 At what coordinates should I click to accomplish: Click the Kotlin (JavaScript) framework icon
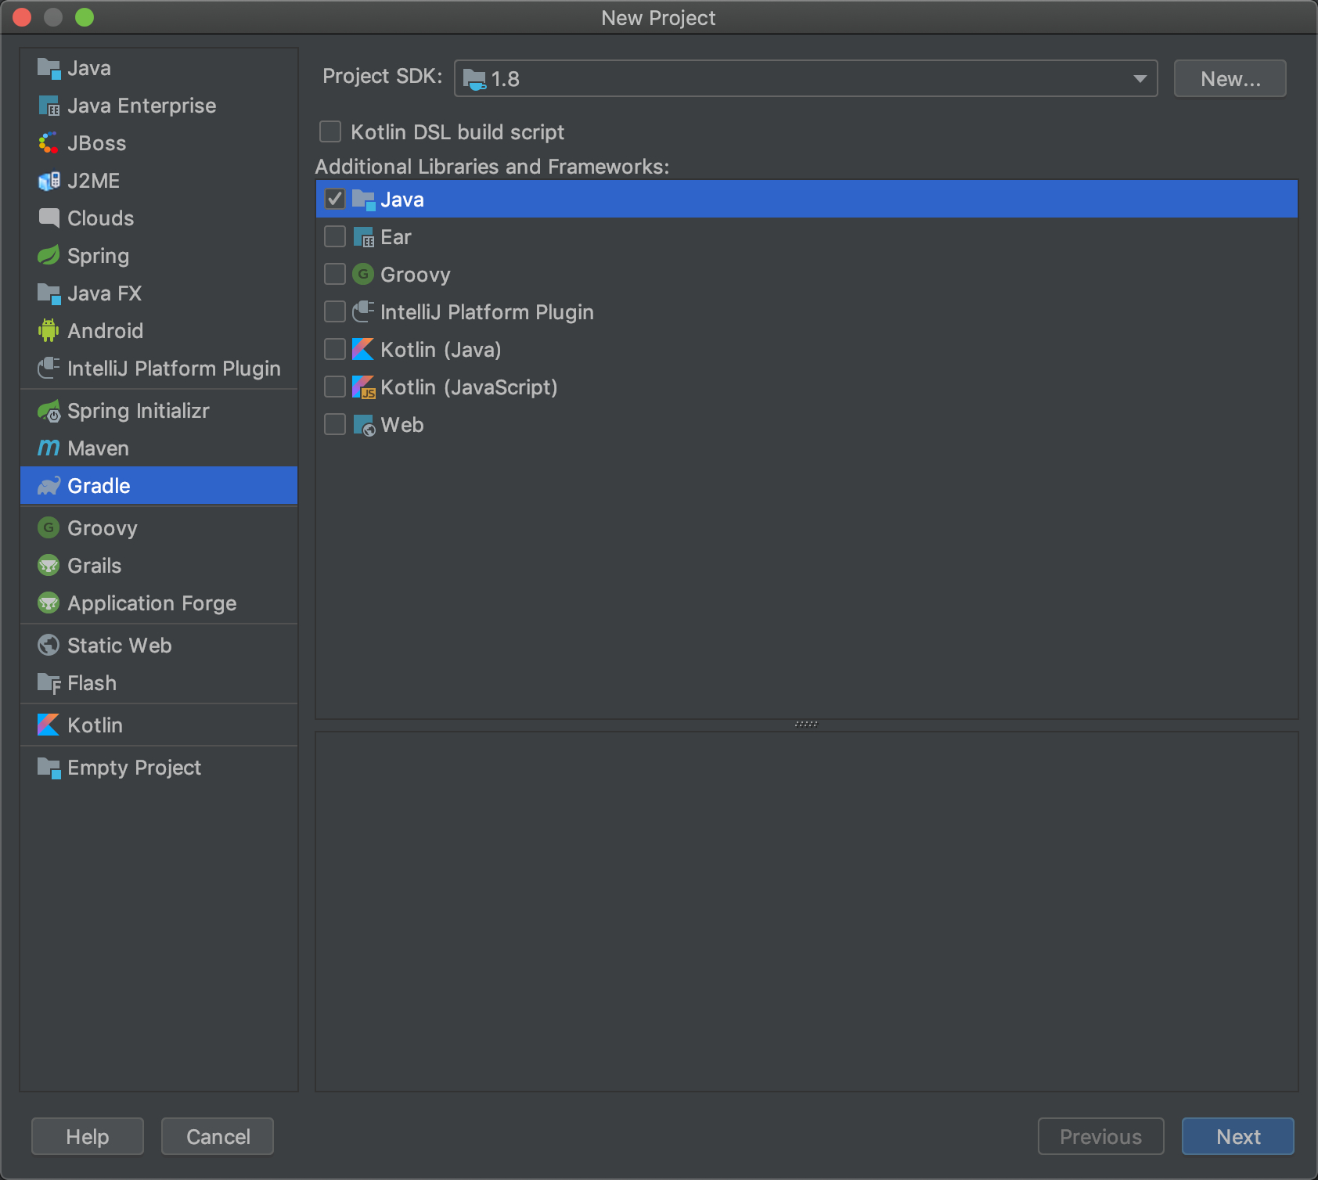click(364, 387)
